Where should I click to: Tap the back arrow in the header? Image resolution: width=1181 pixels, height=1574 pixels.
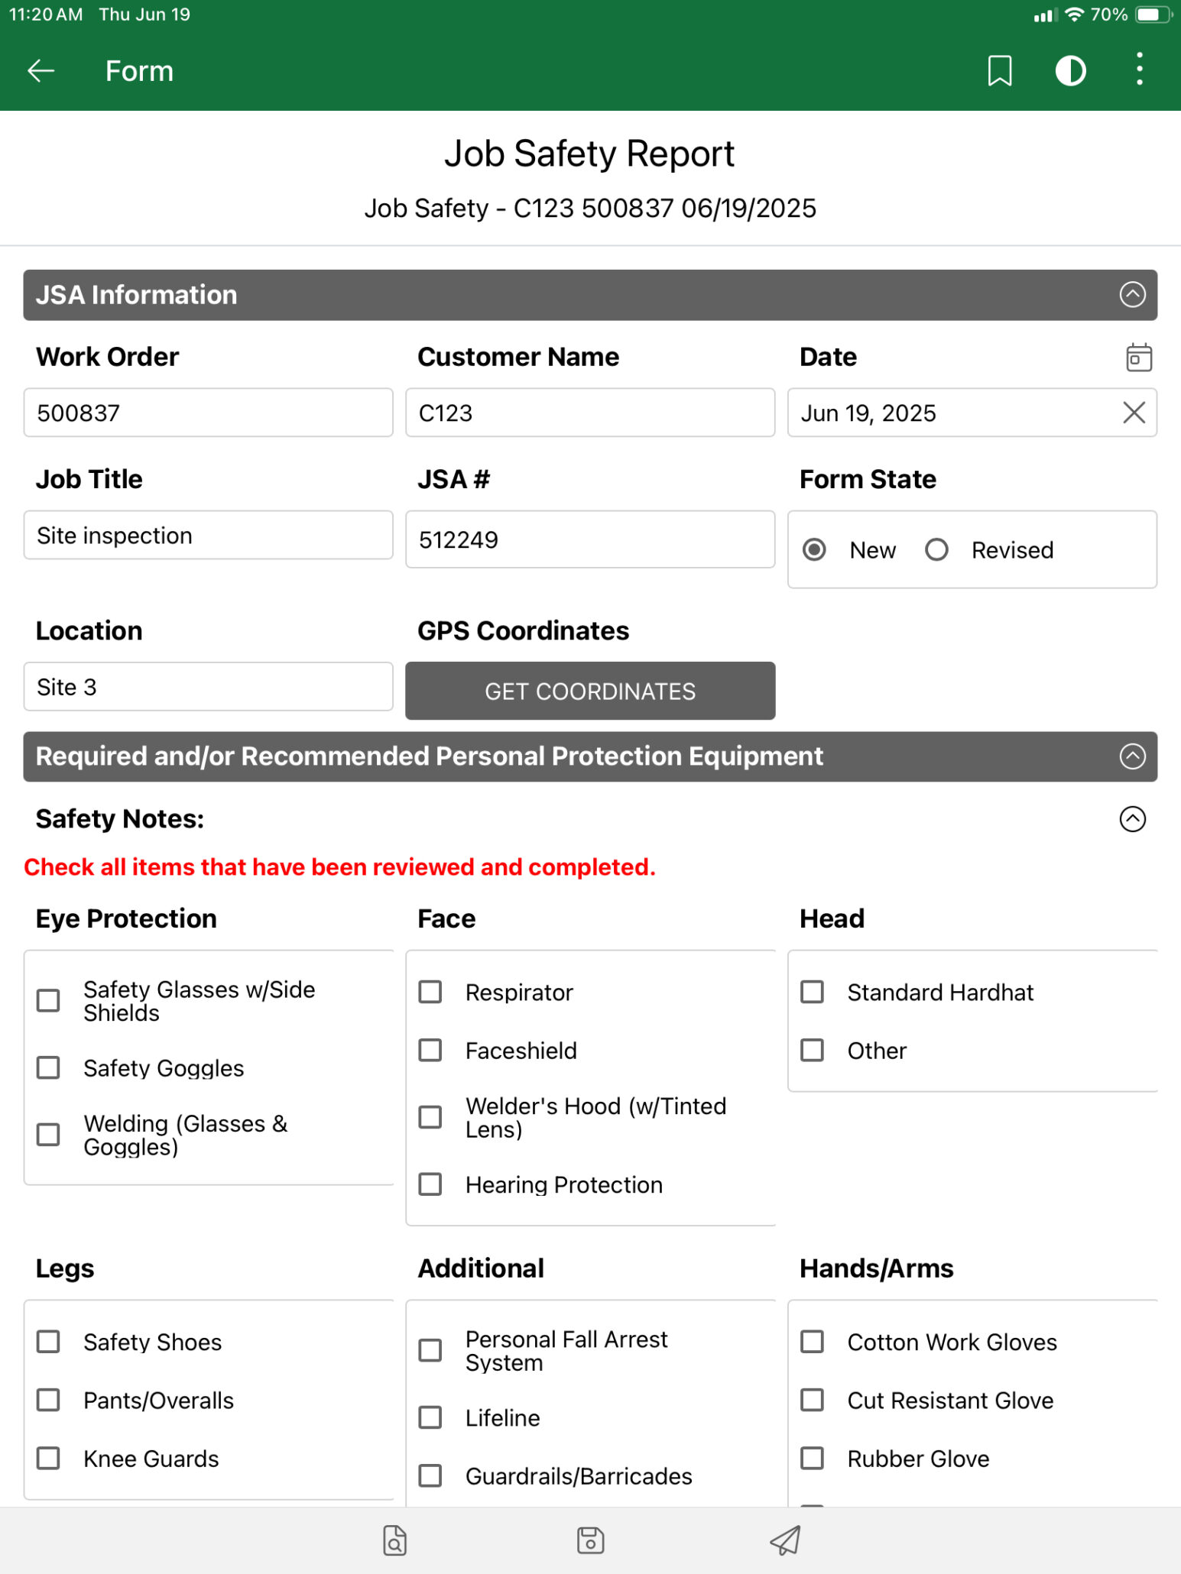coord(41,71)
